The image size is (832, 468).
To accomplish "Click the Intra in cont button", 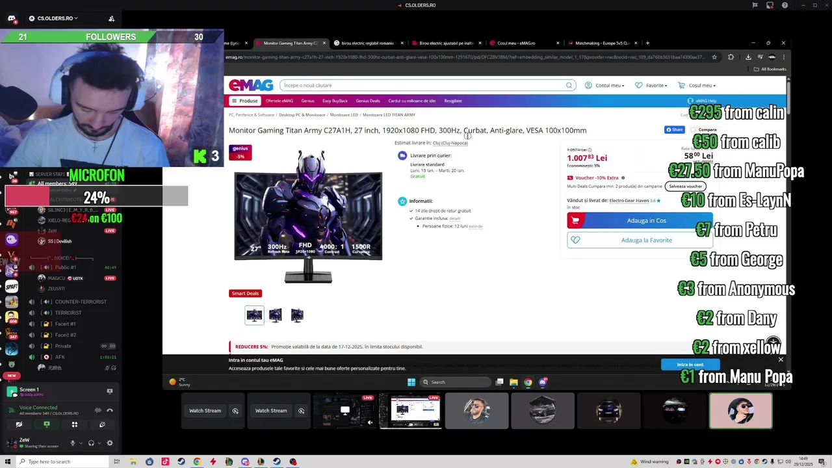I will [690, 365].
